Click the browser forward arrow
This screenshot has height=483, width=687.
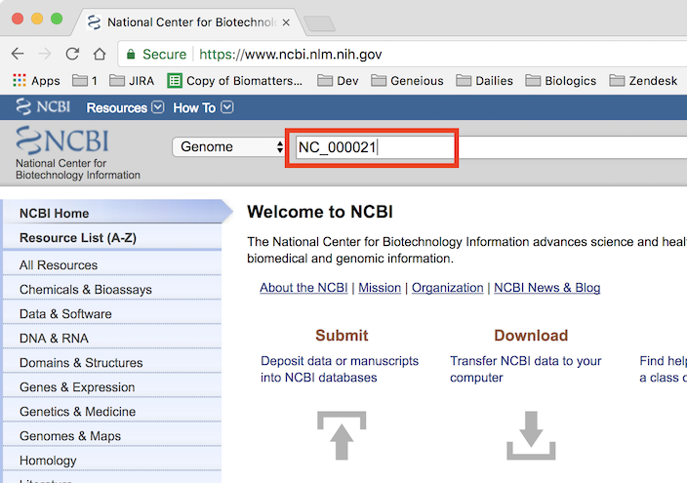pyautogui.click(x=45, y=54)
